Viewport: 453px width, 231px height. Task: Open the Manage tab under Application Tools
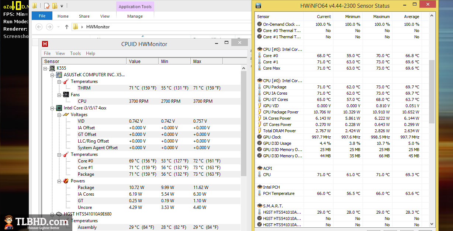point(135,16)
